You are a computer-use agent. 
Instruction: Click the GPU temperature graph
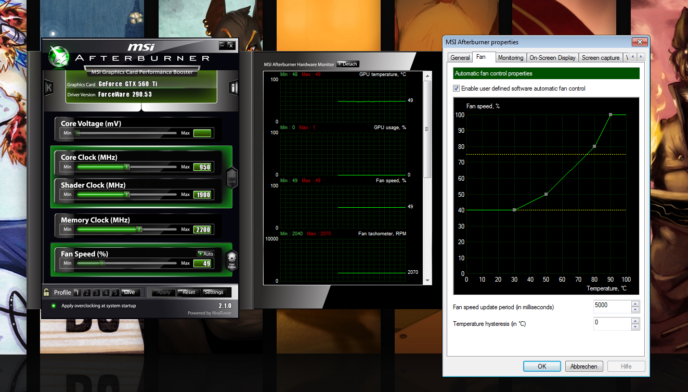(x=343, y=100)
